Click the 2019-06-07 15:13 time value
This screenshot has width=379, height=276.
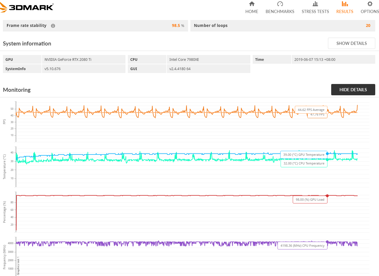point(315,60)
